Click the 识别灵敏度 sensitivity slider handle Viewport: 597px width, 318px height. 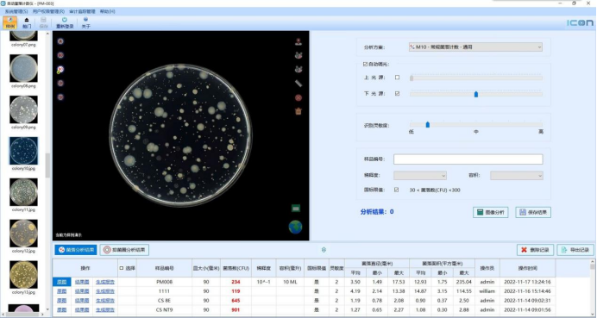(x=428, y=124)
